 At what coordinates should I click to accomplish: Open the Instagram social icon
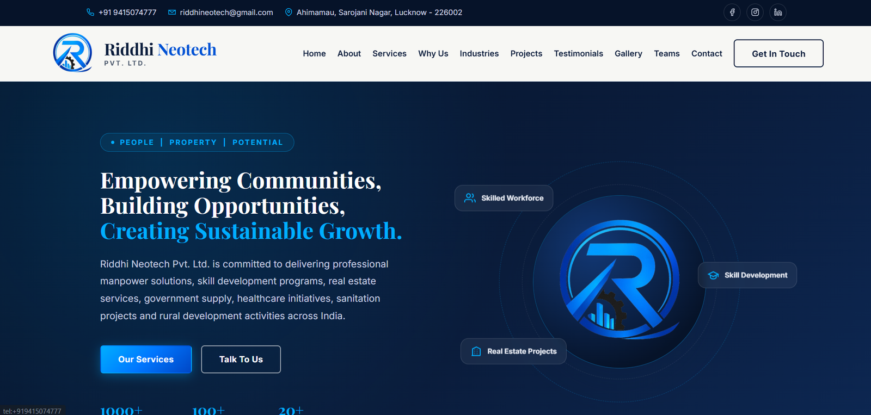point(755,12)
